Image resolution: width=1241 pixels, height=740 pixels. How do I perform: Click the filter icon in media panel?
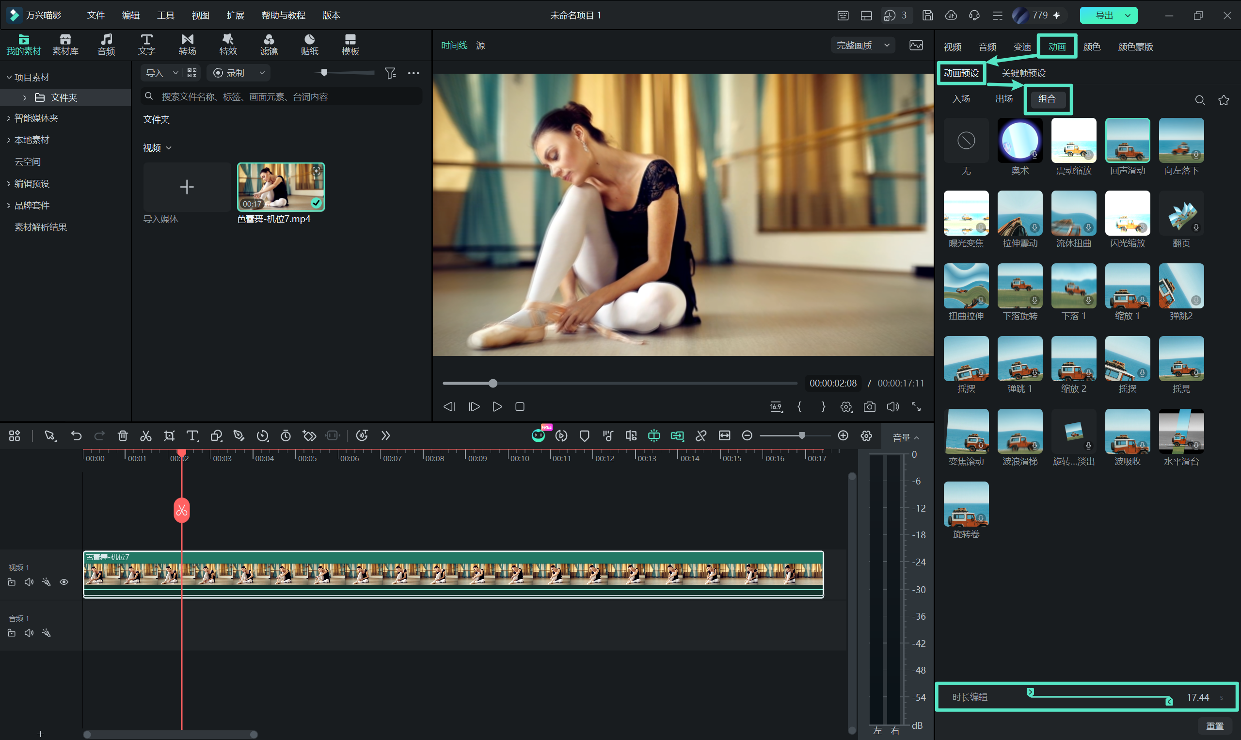390,73
